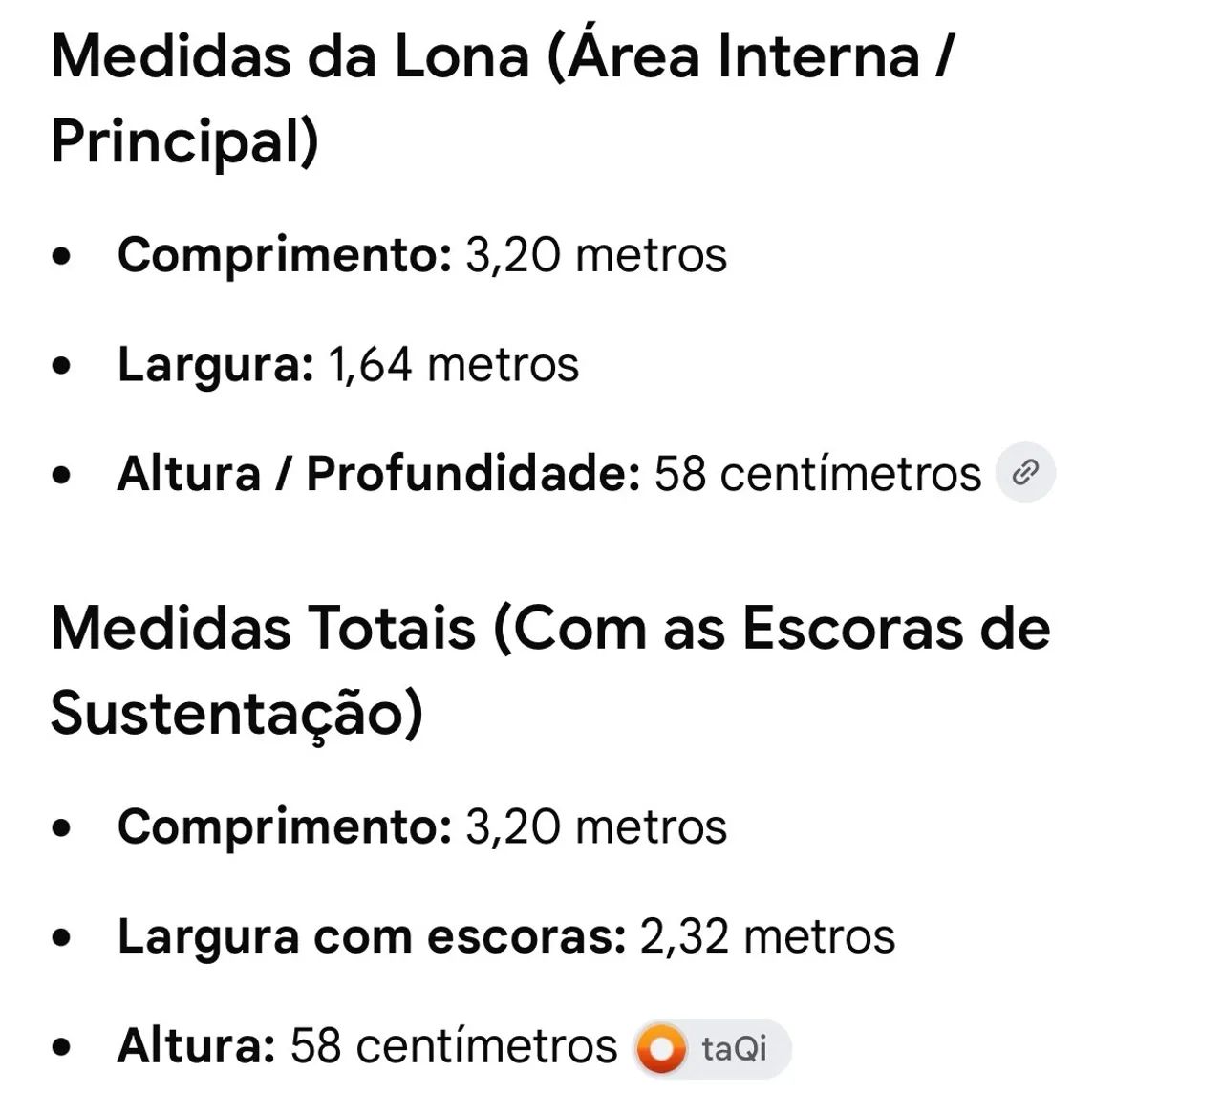Click the Largura com escoras label

point(372,935)
